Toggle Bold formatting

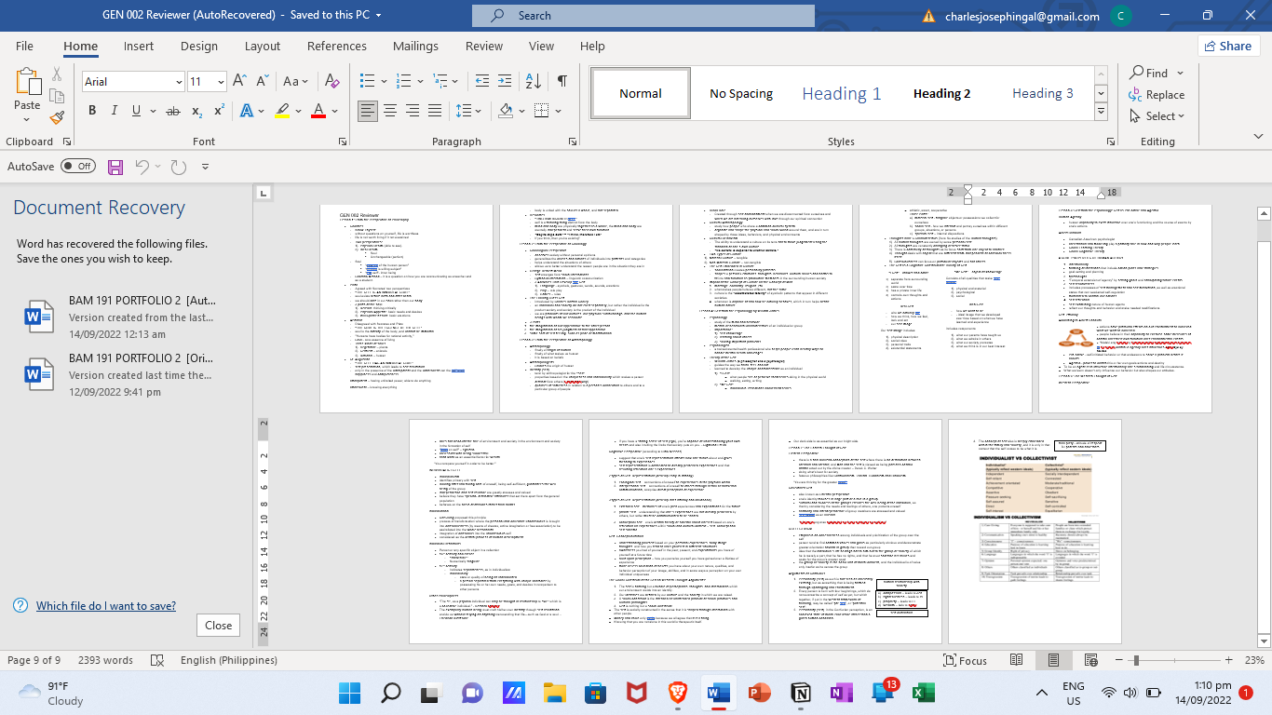pyautogui.click(x=92, y=111)
